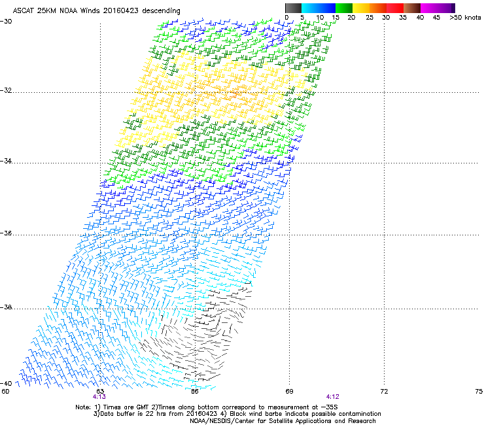484x425 pixels.
Task: Click the '60' longitude axis label
Action: pyautogui.click(x=5, y=392)
